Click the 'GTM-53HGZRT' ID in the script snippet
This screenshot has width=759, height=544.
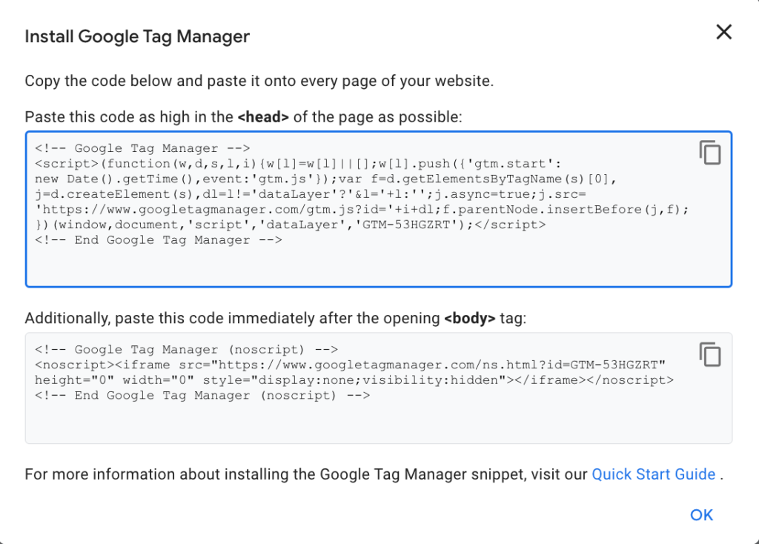click(405, 225)
